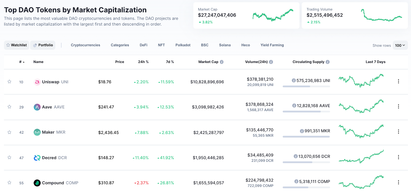Switch to the BSC tab
Image resolution: width=411 pixels, height=194 pixels.
coord(205,45)
